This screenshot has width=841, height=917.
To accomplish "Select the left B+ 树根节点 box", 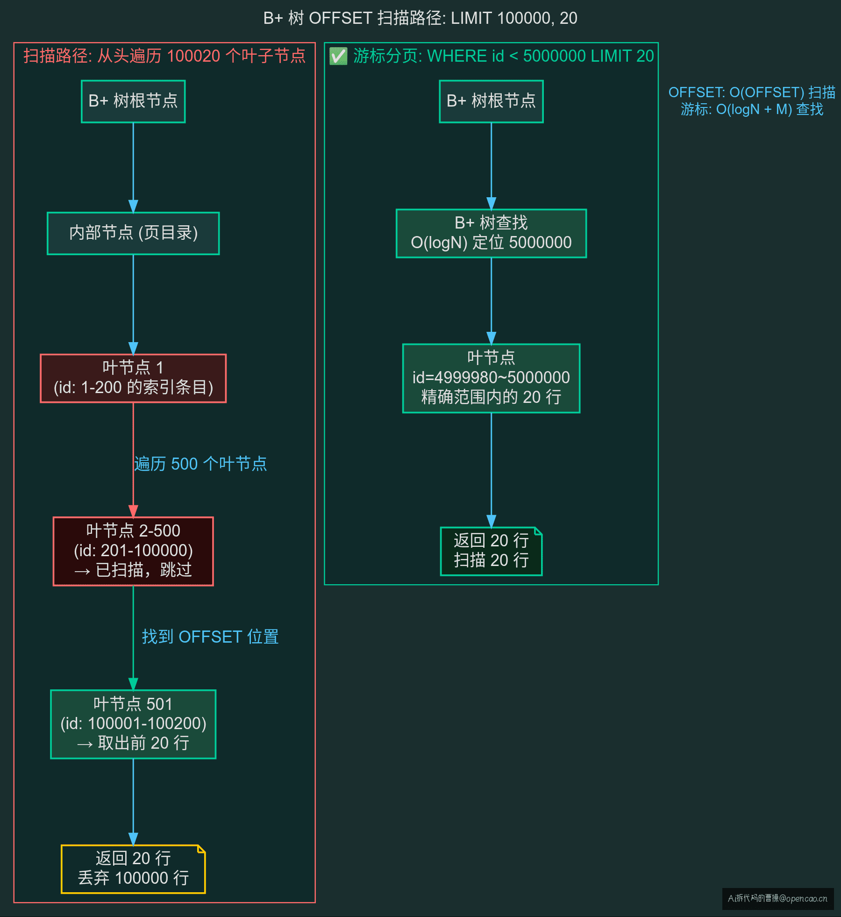I will [x=133, y=101].
